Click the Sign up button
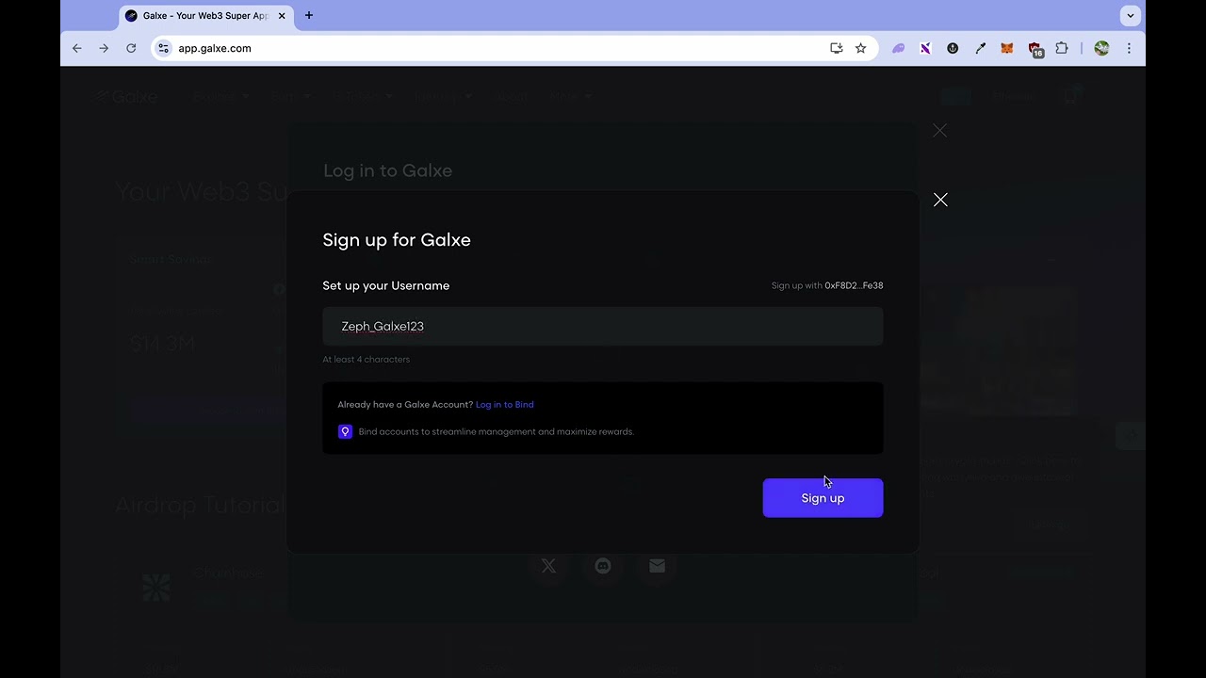 [x=823, y=498]
